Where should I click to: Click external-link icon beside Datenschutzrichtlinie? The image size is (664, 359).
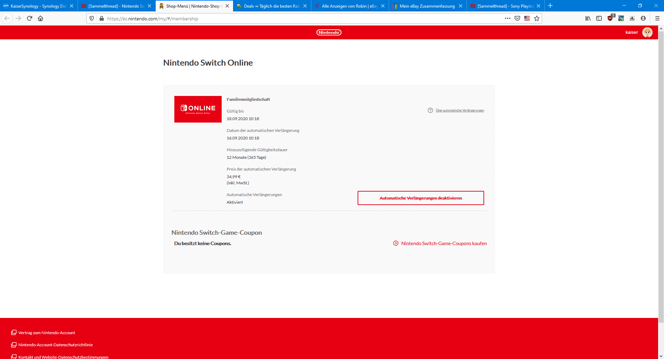coord(14,345)
